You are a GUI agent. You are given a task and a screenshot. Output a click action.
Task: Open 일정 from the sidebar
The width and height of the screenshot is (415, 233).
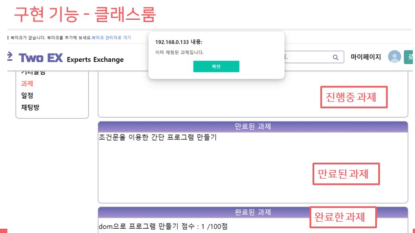pos(27,95)
